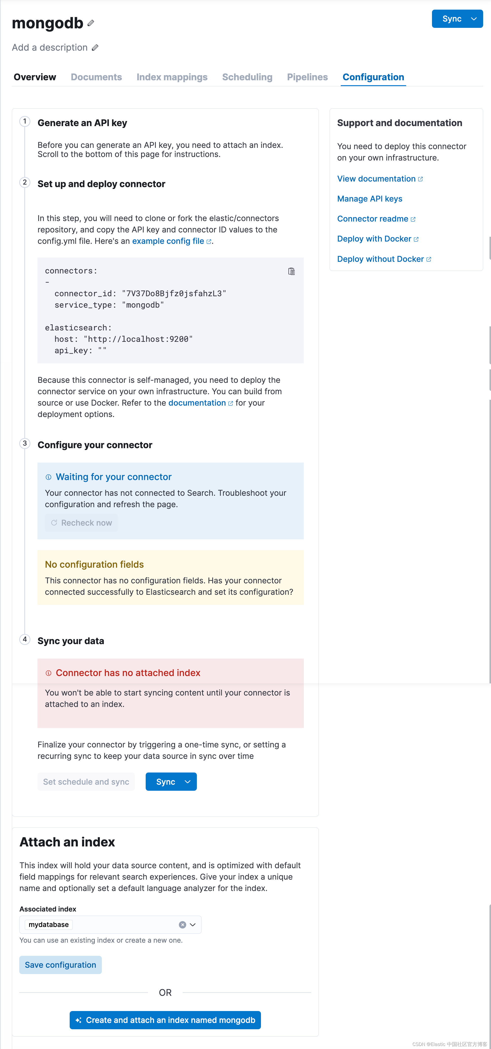This screenshot has width=491, height=1049.
Task: Click the info icon on Connector has no attached index
Action: click(48, 673)
